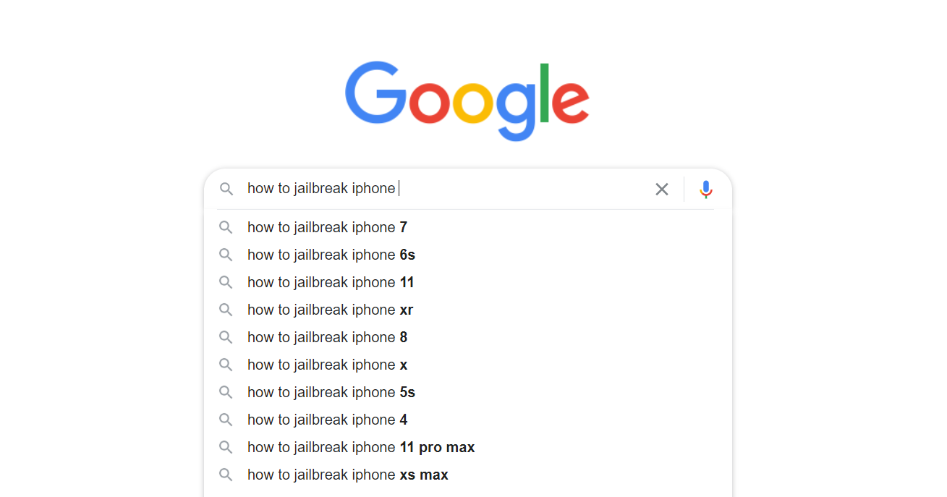The image size is (947, 497).
Task: Click the magnifier icon beside "iphone 5s"
Action: pyautogui.click(x=226, y=392)
